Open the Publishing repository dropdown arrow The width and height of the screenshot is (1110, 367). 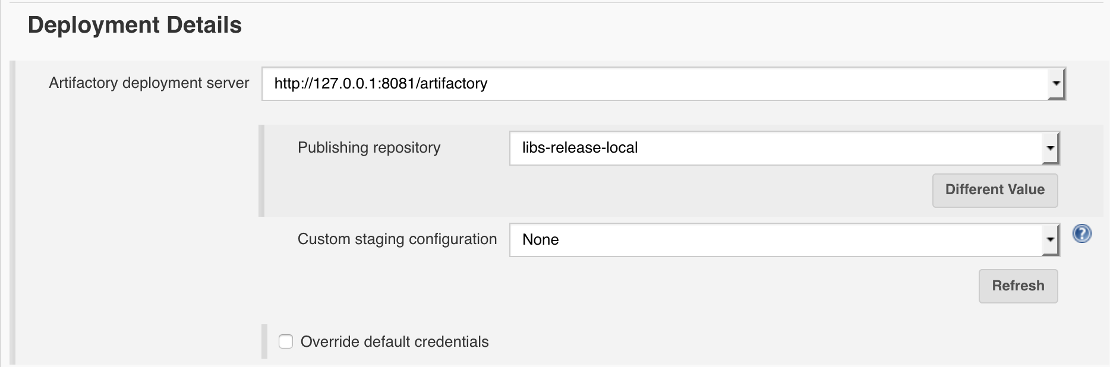[x=1051, y=148]
